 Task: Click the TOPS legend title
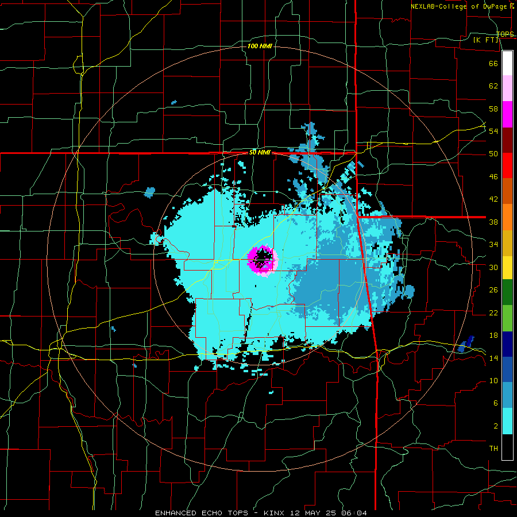505,34
